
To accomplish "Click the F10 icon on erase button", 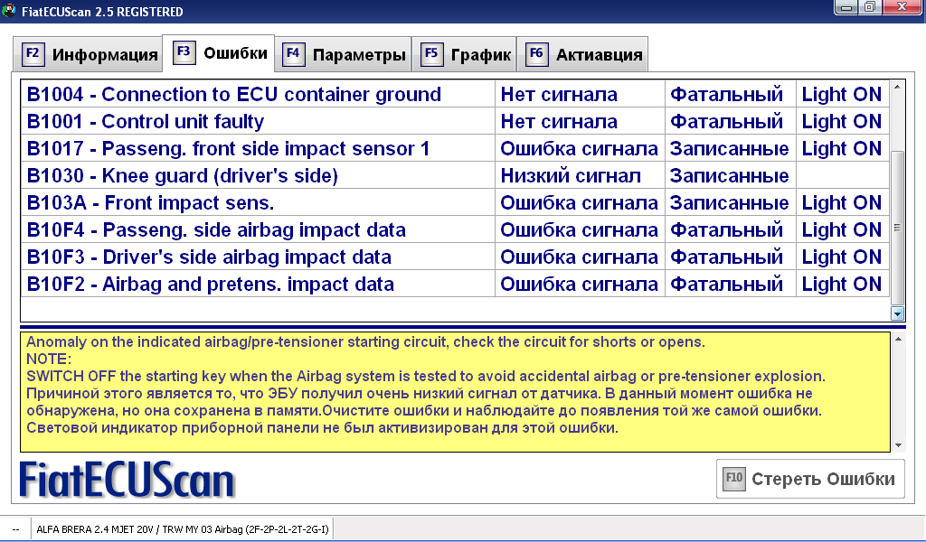I will click(734, 478).
